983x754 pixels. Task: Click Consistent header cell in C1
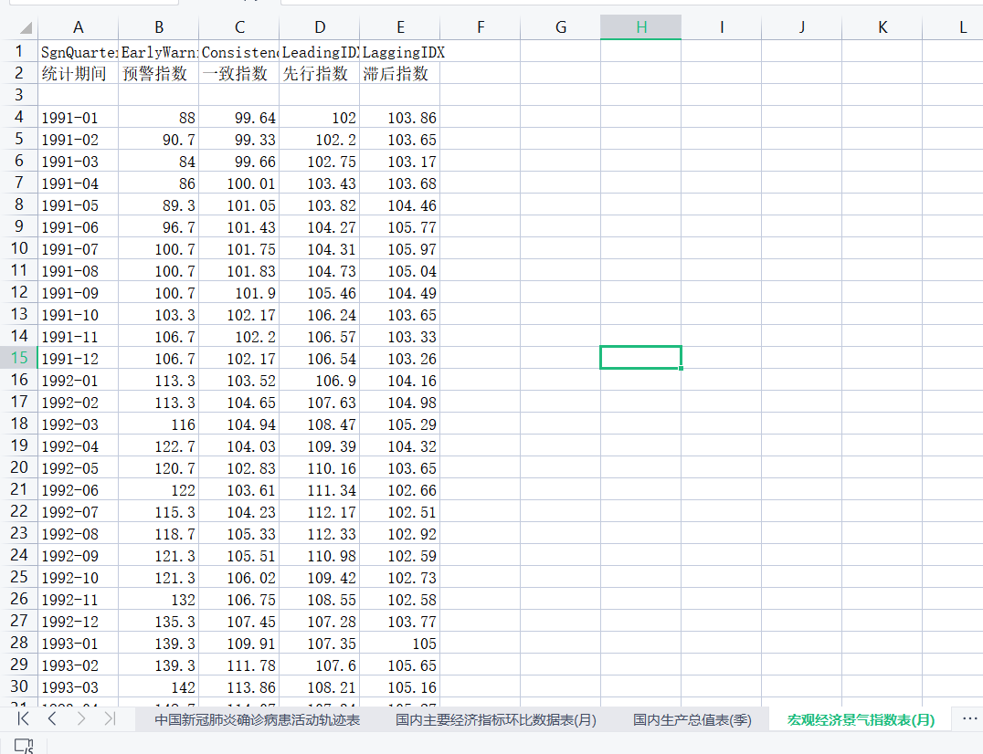click(x=238, y=52)
